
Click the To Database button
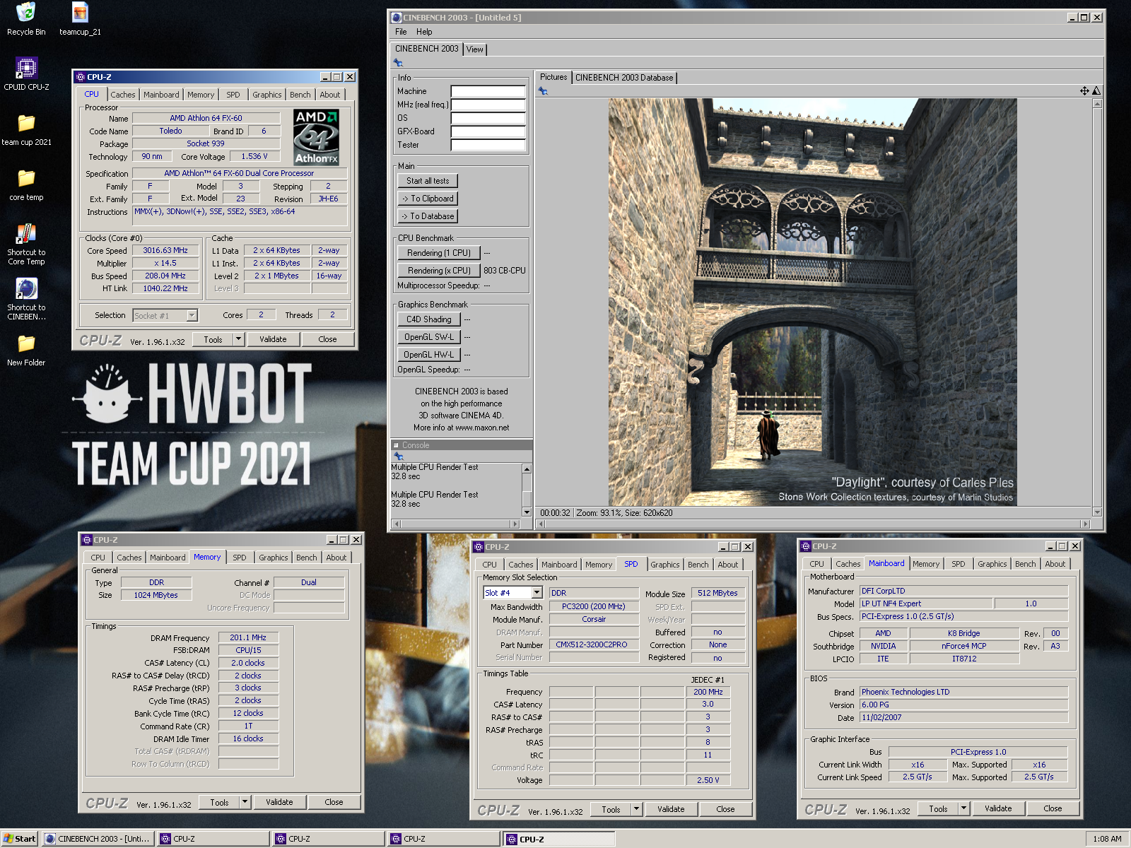click(428, 216)
